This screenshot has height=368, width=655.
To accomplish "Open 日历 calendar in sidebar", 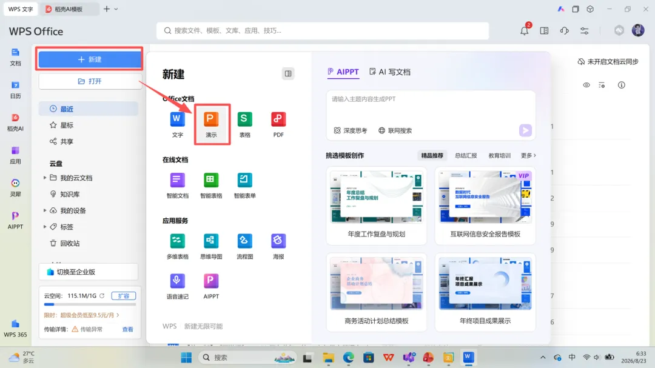I will 15,90.
